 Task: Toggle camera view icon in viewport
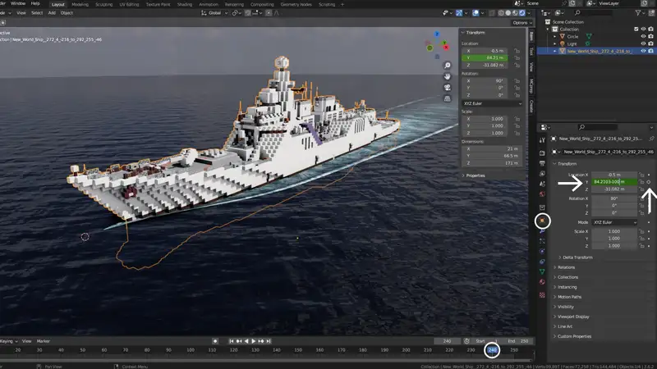point(447,88)
